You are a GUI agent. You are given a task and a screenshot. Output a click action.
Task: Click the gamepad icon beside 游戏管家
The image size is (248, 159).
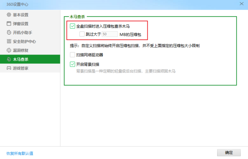point(9,68)
